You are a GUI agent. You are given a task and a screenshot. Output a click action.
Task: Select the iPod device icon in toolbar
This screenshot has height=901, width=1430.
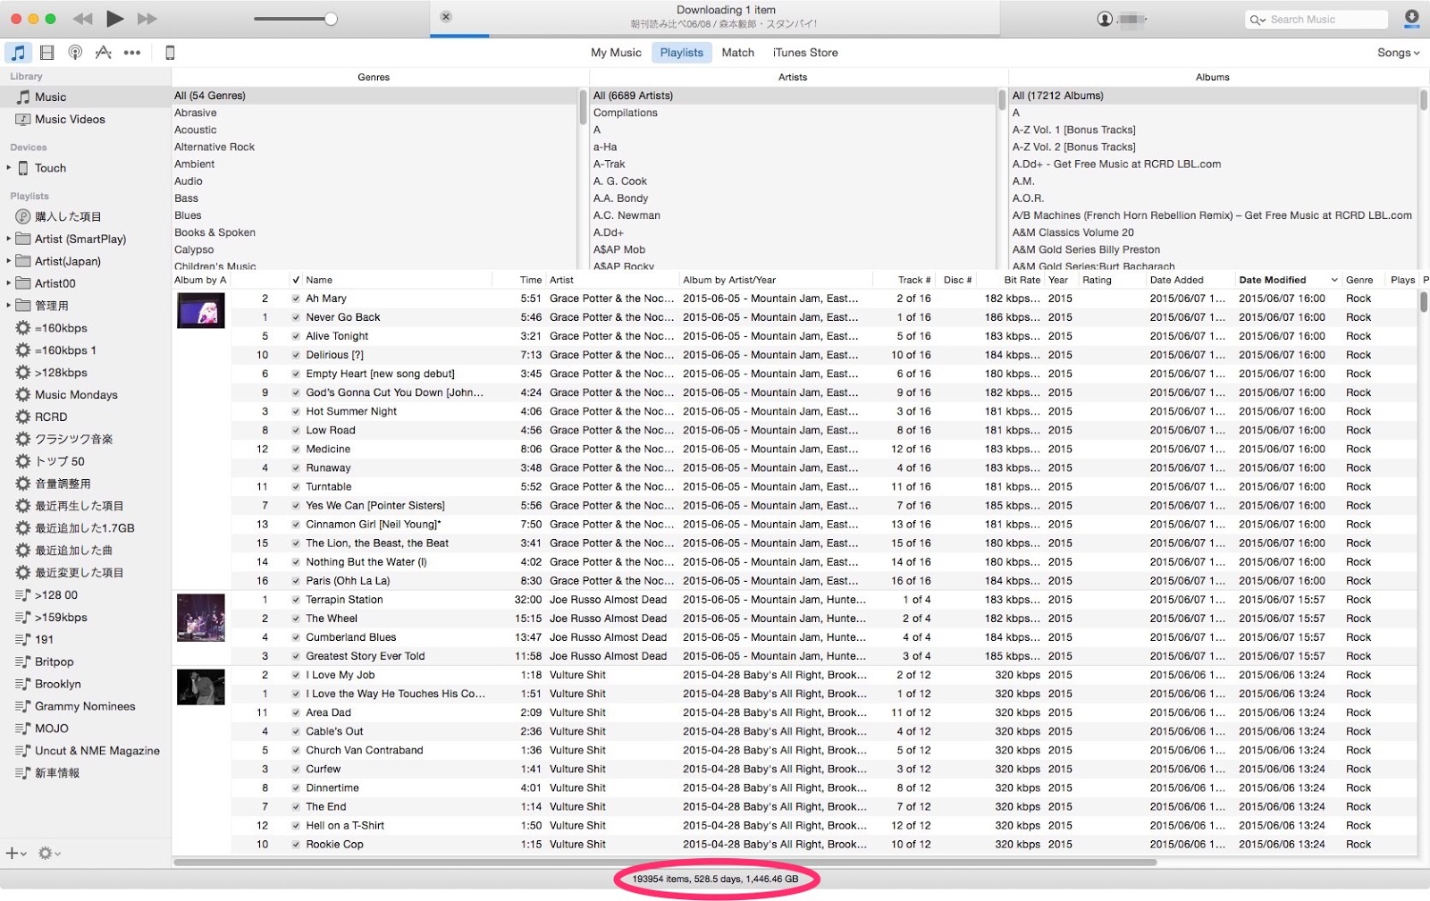[x=170, y=53]
